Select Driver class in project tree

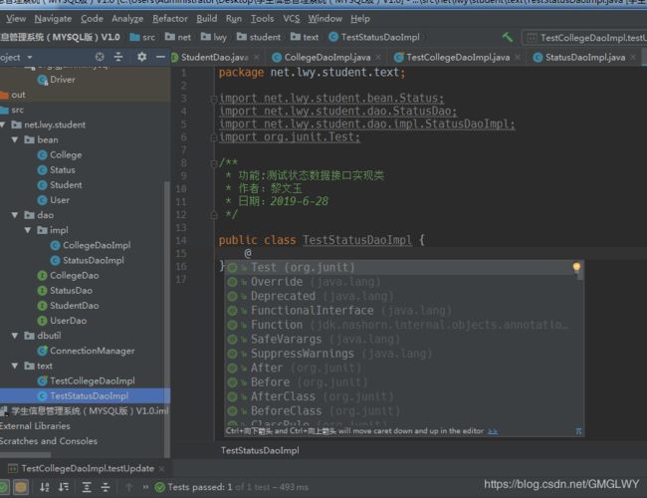tap(56, 80)
